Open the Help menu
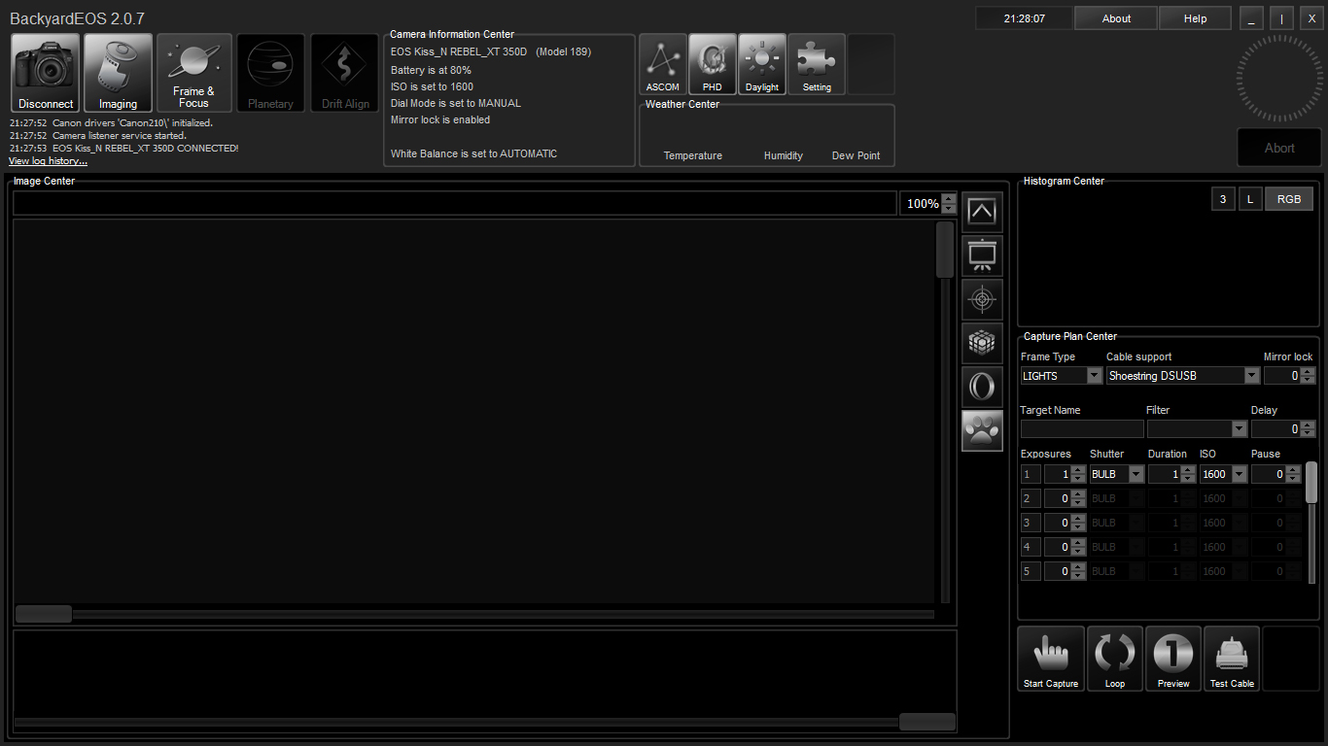 pos(1196,18)
